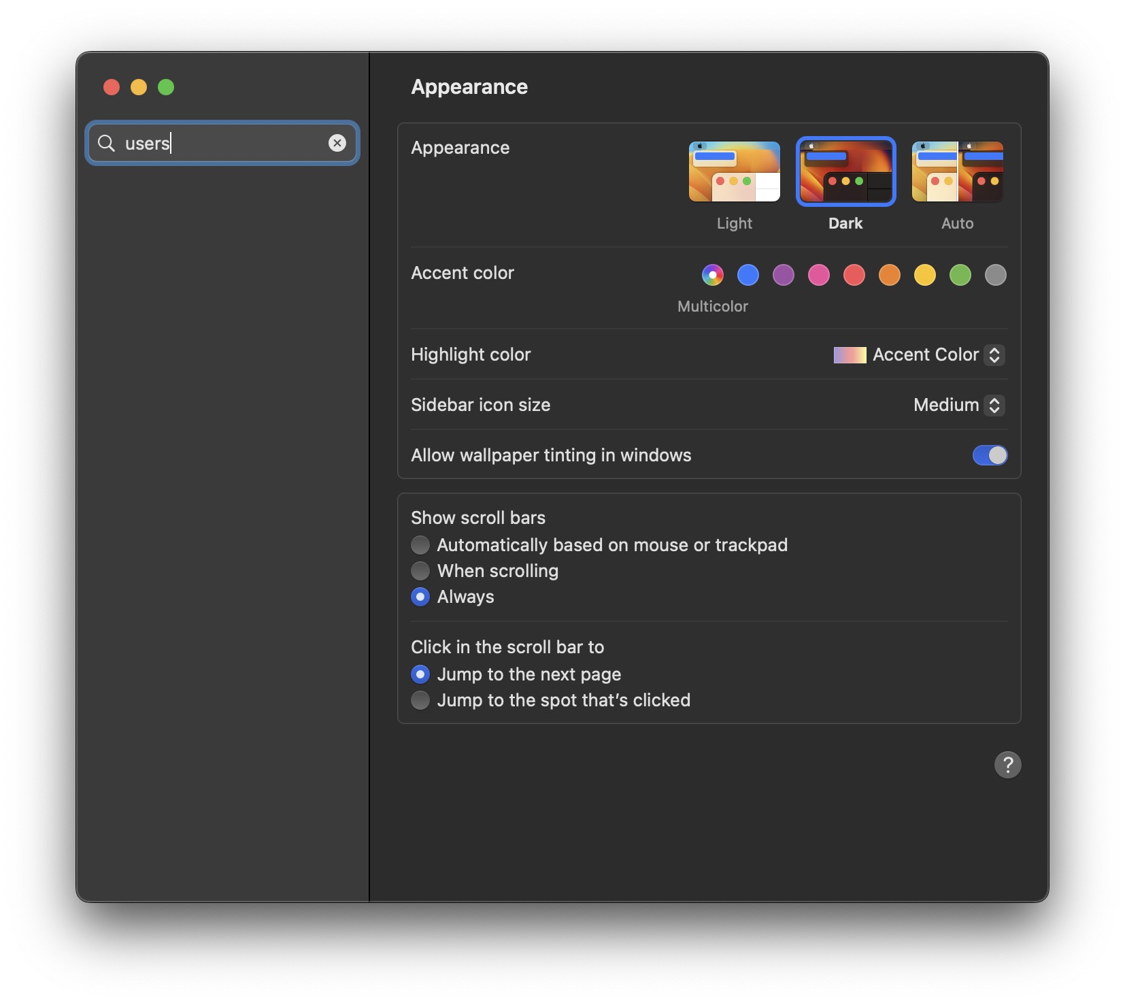Screen dimensions: 1125x1003
Task: Clear the search field with the x button
Action: (338, 143)
